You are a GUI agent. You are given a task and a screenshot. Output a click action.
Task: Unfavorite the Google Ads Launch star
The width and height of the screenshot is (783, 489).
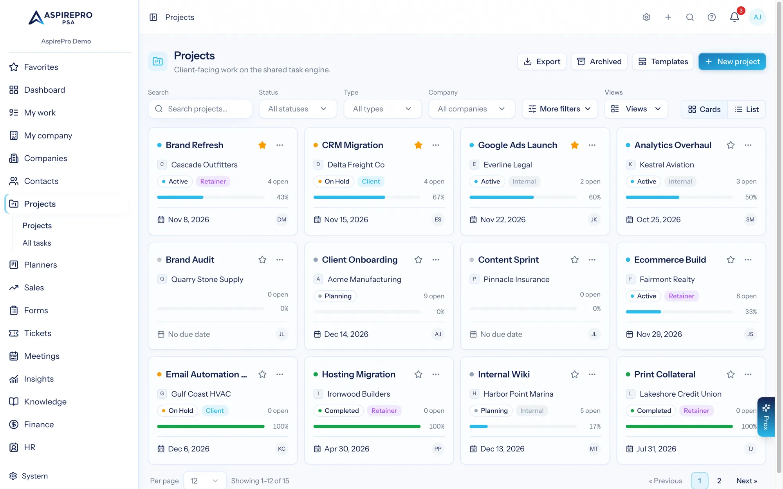coord(575,145)
